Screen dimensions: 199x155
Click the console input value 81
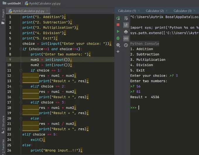(138, 92)
